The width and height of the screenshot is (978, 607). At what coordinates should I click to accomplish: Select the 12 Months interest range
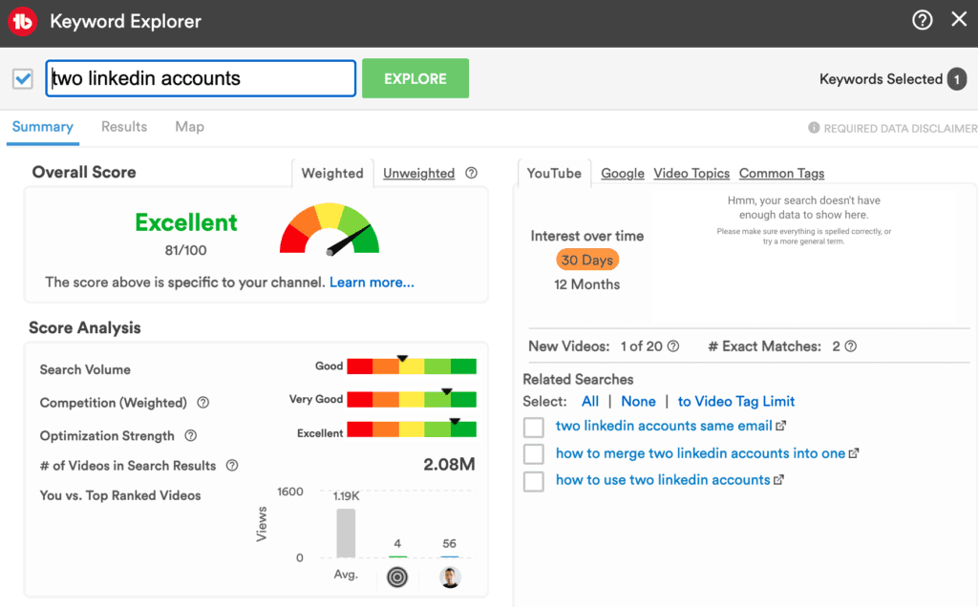(587, 284)
